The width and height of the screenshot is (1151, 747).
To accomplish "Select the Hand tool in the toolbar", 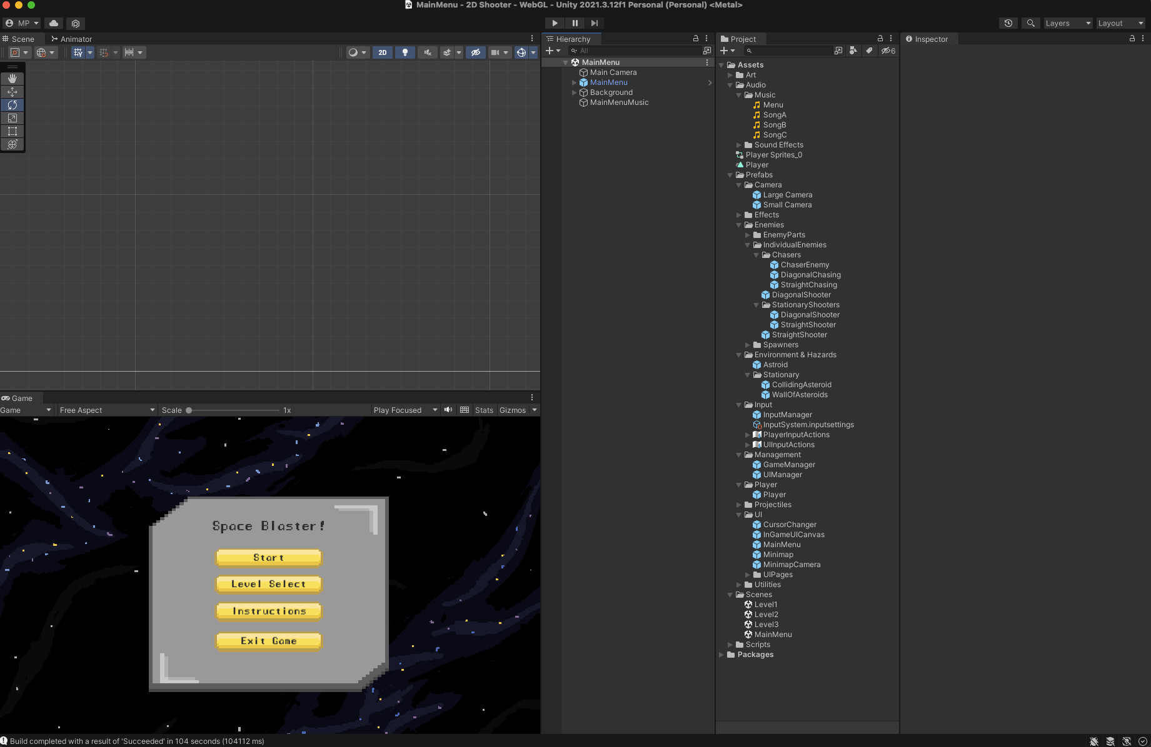I will 13,79.
